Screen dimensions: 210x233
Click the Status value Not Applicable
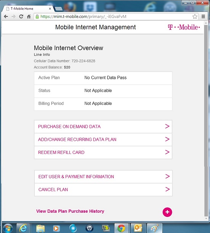pos(98,91)
